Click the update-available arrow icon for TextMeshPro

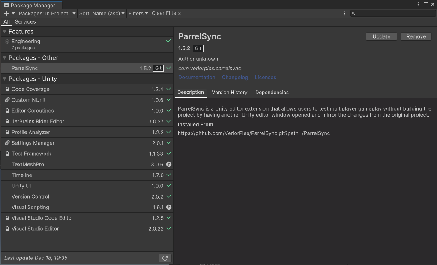click(x=169, y=164)
